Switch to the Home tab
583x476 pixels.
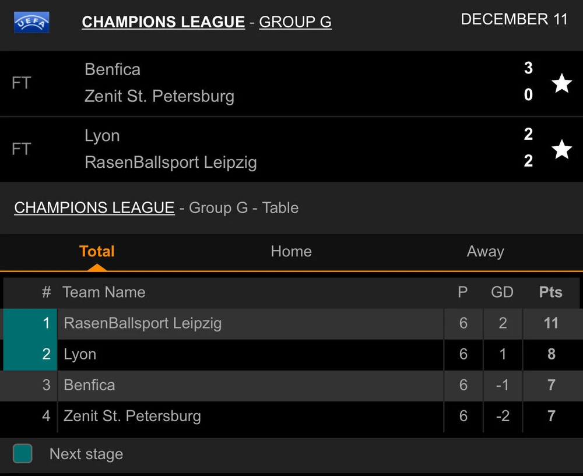coord(291,252)
